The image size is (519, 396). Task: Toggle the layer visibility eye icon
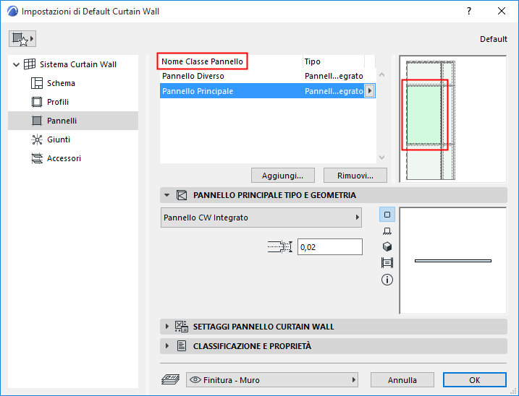(195, 380)
